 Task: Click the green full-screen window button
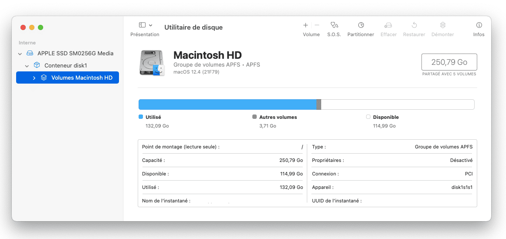click(x=41, y=27)
